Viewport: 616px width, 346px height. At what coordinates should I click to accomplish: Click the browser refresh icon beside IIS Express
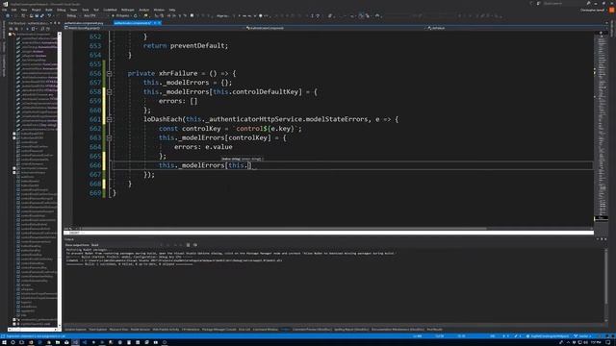pyautogui.click(x=136, y=15)
